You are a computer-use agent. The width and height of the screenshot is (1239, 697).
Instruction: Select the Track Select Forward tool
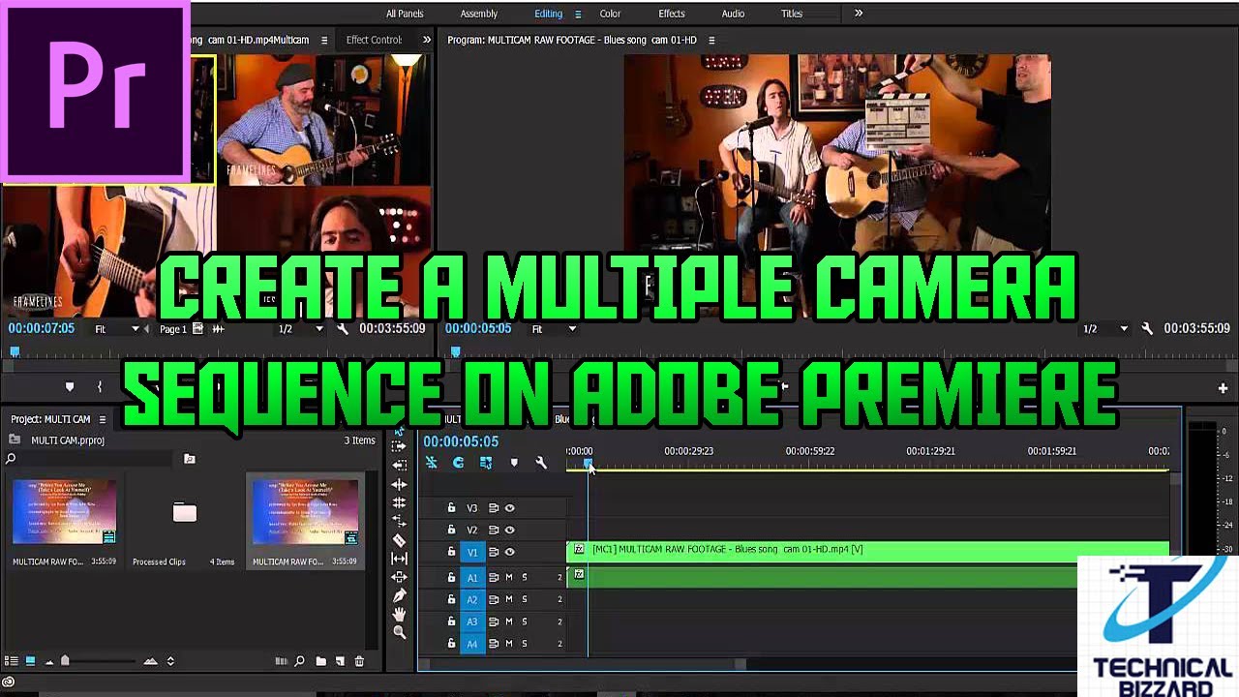point(399,446)
